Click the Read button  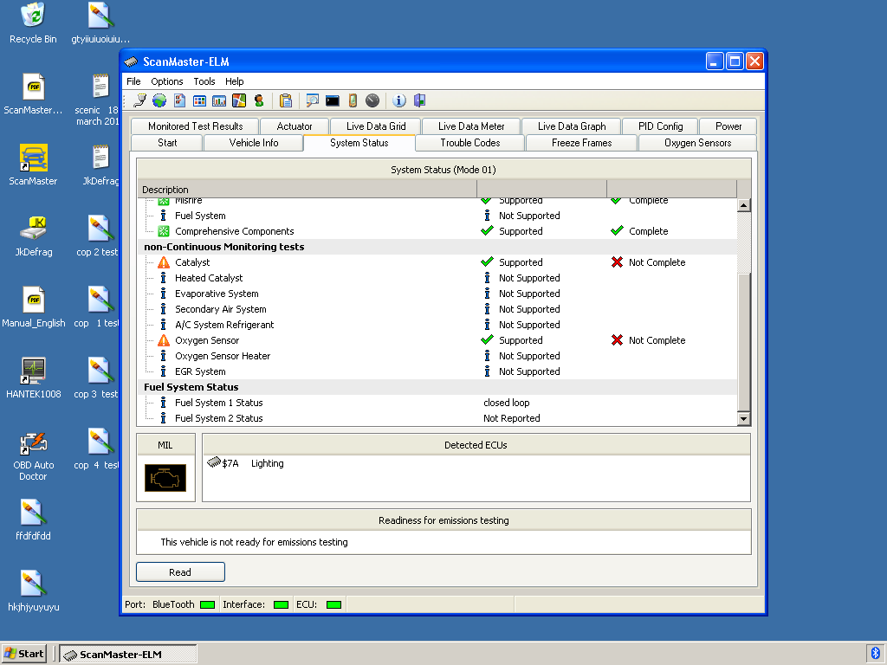[180, 571]
